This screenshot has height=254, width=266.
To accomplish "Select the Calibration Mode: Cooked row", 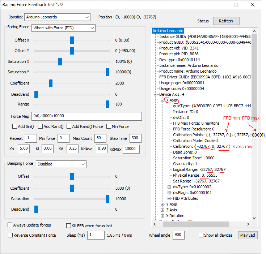I will 195,141.
